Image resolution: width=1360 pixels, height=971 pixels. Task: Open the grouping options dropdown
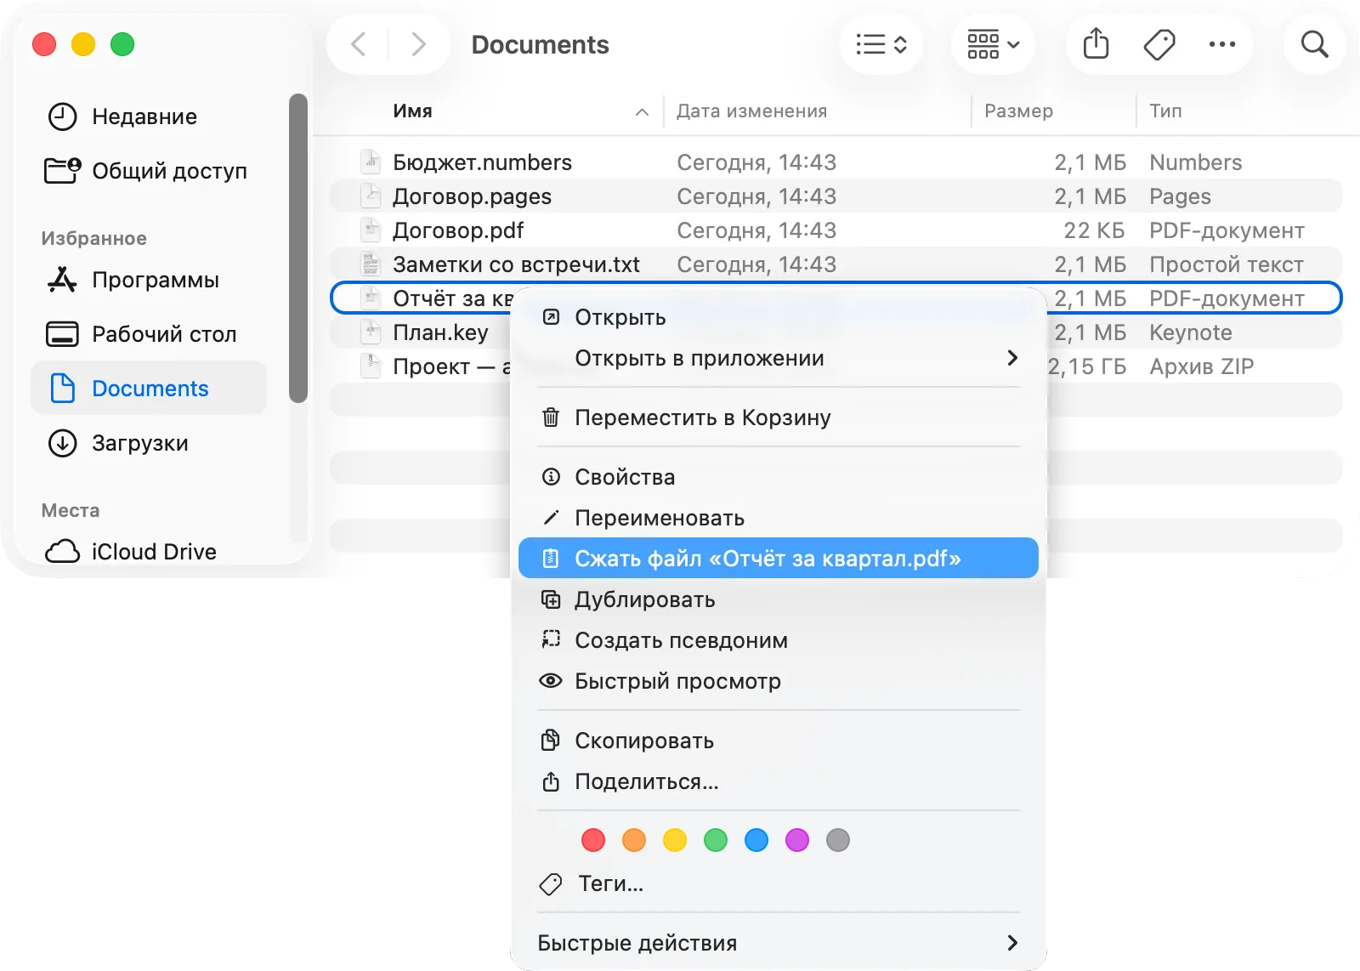993,44
